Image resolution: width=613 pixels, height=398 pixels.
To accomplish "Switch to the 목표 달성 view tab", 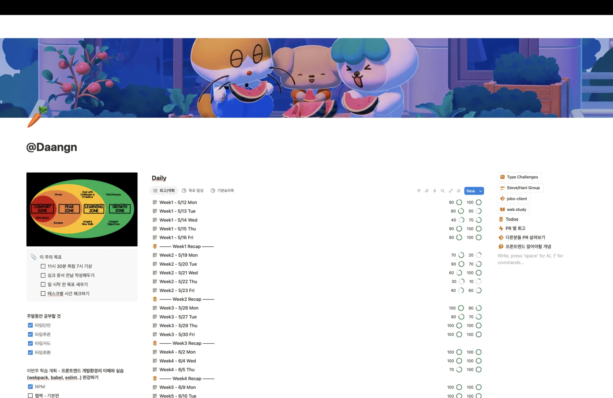I will coord(192,191).
